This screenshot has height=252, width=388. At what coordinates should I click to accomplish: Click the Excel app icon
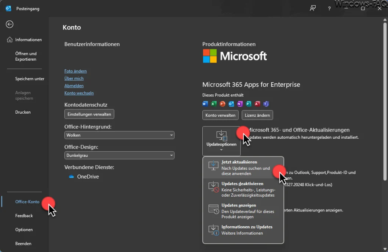click(x=214, y=104)
